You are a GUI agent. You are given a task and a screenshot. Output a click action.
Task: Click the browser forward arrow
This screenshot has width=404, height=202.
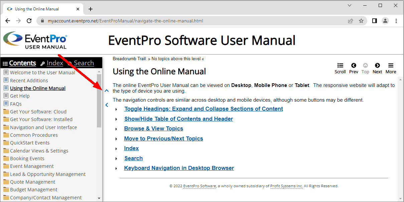(x=18, y=21)
